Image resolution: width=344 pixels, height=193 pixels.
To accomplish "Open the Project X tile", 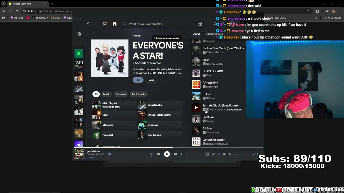I will pyautogui.click(x=114, y=135).
